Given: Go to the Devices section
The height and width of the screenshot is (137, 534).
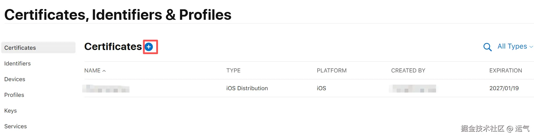Looking at the screenshot, I should pyautogui.click(x=15, y=79).
